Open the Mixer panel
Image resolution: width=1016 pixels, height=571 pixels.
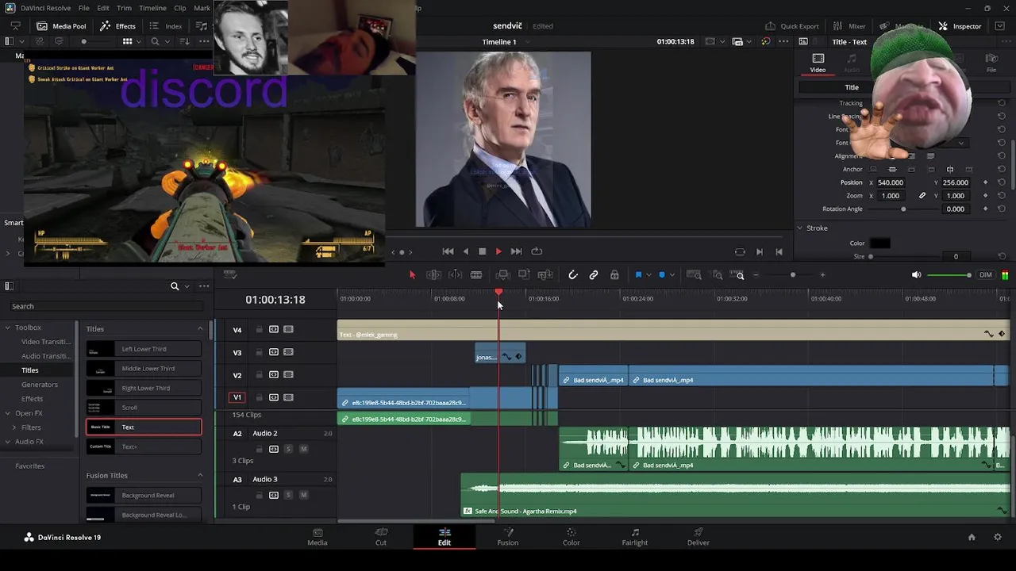click(x=850, y=26)
